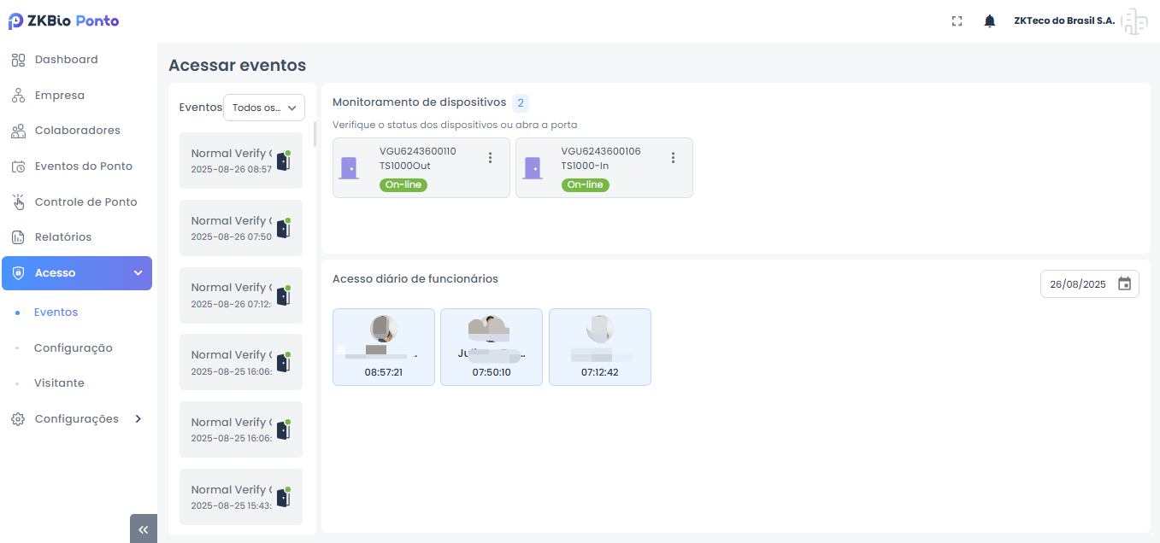
Task: Open Relatórios page
Action: (62, 237)
